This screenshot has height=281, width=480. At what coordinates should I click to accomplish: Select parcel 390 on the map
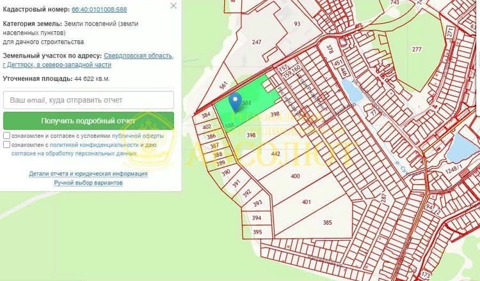coord(226,173)
